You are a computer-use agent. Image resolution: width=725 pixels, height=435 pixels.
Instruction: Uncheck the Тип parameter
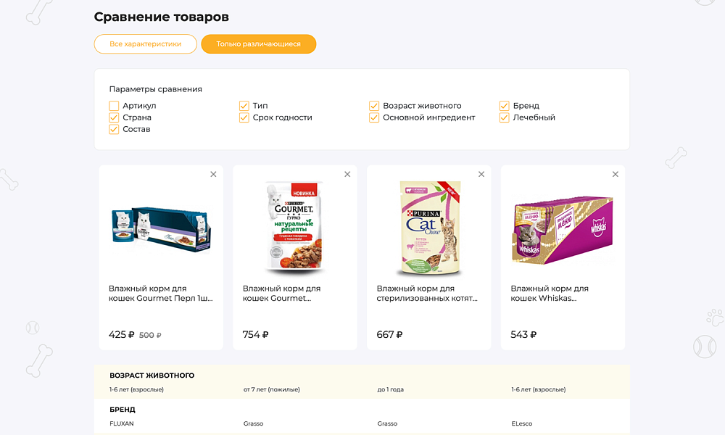(244, 106)
